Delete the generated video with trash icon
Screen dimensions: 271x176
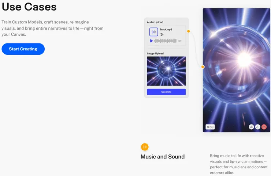264,127
